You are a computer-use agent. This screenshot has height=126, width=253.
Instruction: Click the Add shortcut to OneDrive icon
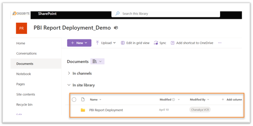173,43
